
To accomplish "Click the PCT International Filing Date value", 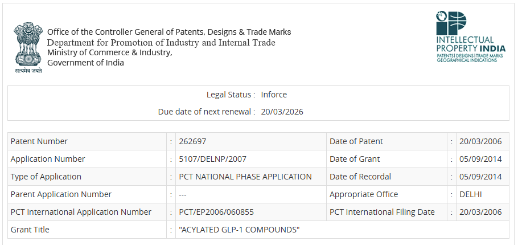I will coord(480,212).
